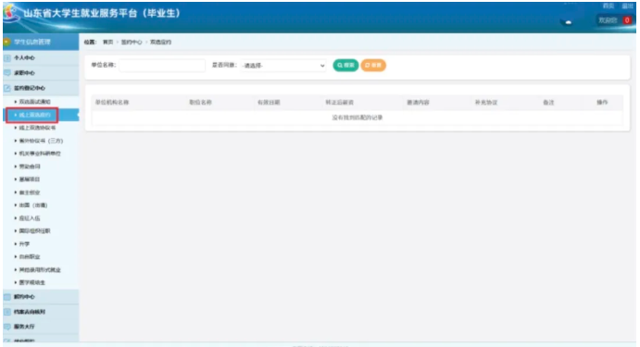Open 自主创业 in the sidebar

[x=30, y=192]
